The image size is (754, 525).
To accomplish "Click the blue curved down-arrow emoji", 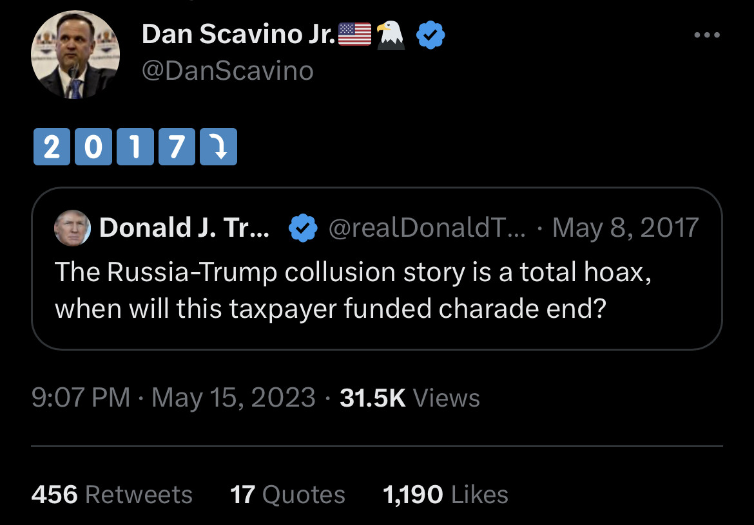I will coord(218,147).
